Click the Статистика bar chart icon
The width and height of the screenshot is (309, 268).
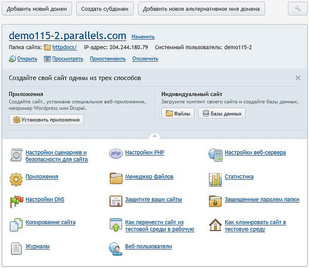(215, 180)
